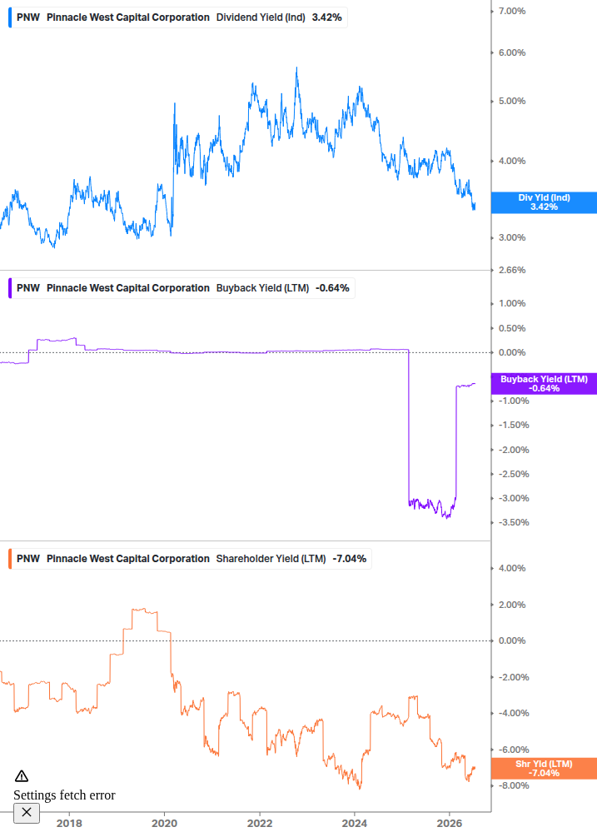597x837 pixels.
Task: Click the -7.04% value in Shareholder Yield legend
Action: point(350,559)
